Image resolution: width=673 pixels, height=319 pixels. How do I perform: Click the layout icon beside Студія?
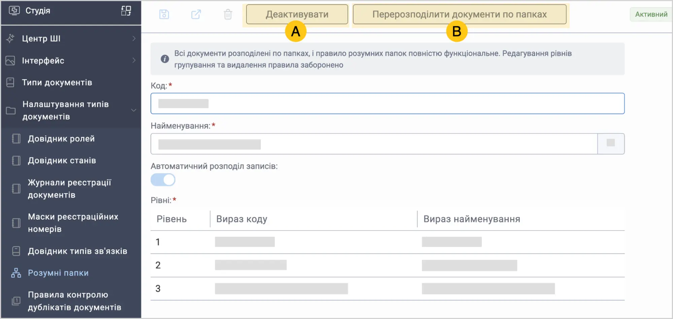tap(126, 11)
